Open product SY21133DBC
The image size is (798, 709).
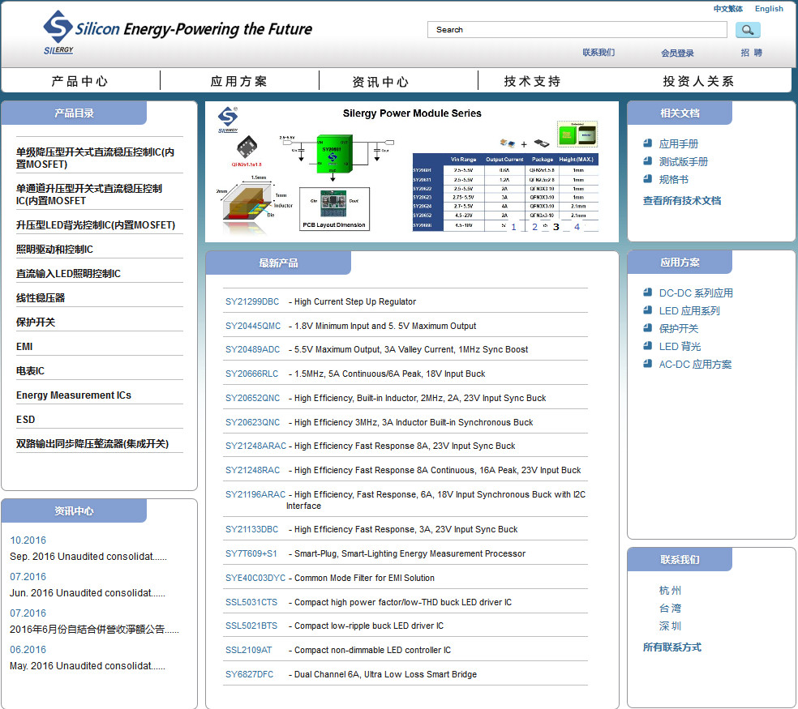(252, 529)
